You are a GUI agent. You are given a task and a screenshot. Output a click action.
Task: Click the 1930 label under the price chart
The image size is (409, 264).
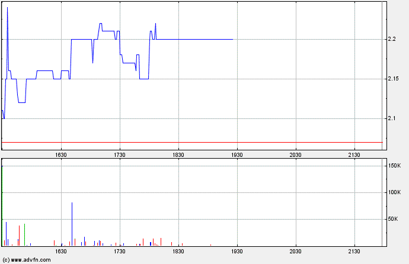tap(237, 154)
